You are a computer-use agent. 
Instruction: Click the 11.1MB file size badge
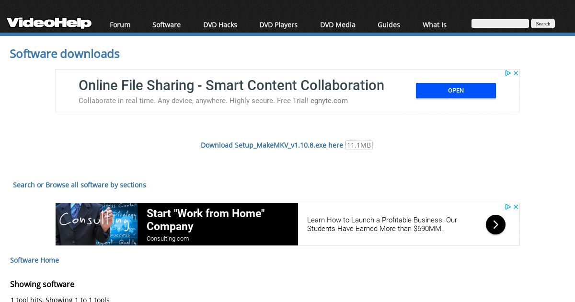pos(359,145)
